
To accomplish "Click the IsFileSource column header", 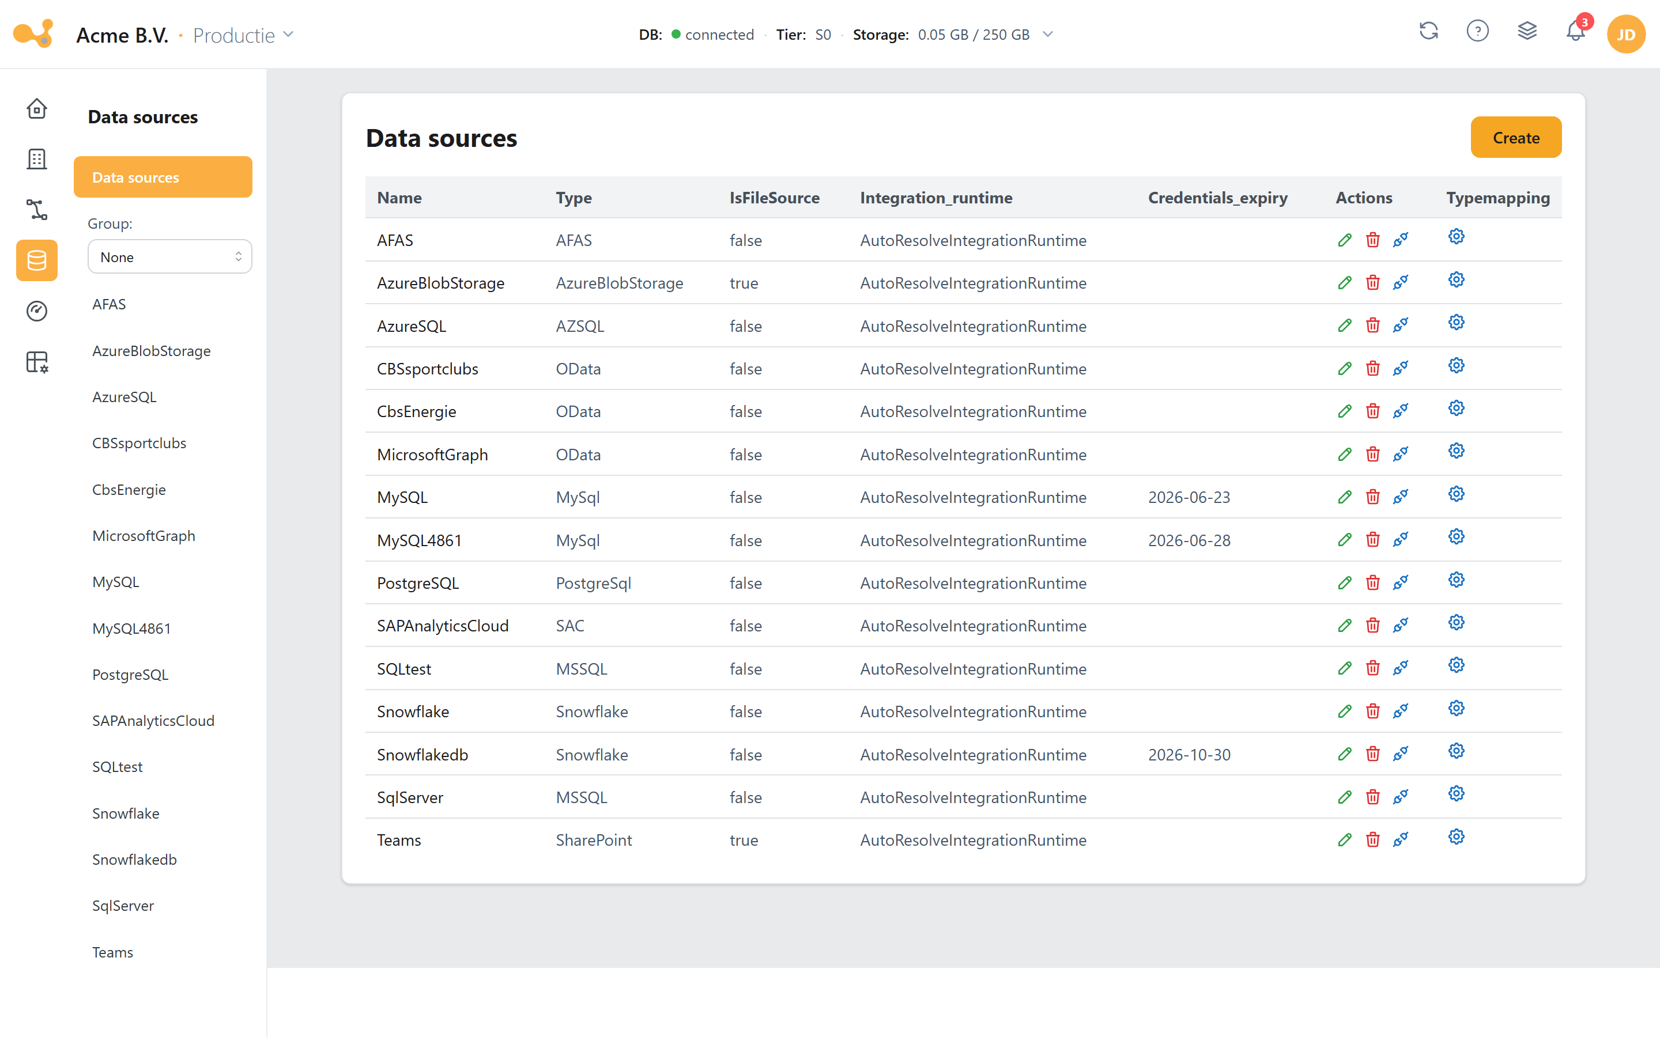I will [x=774, y=198].
